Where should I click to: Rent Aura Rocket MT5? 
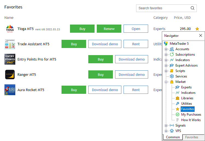pos(136,90)
